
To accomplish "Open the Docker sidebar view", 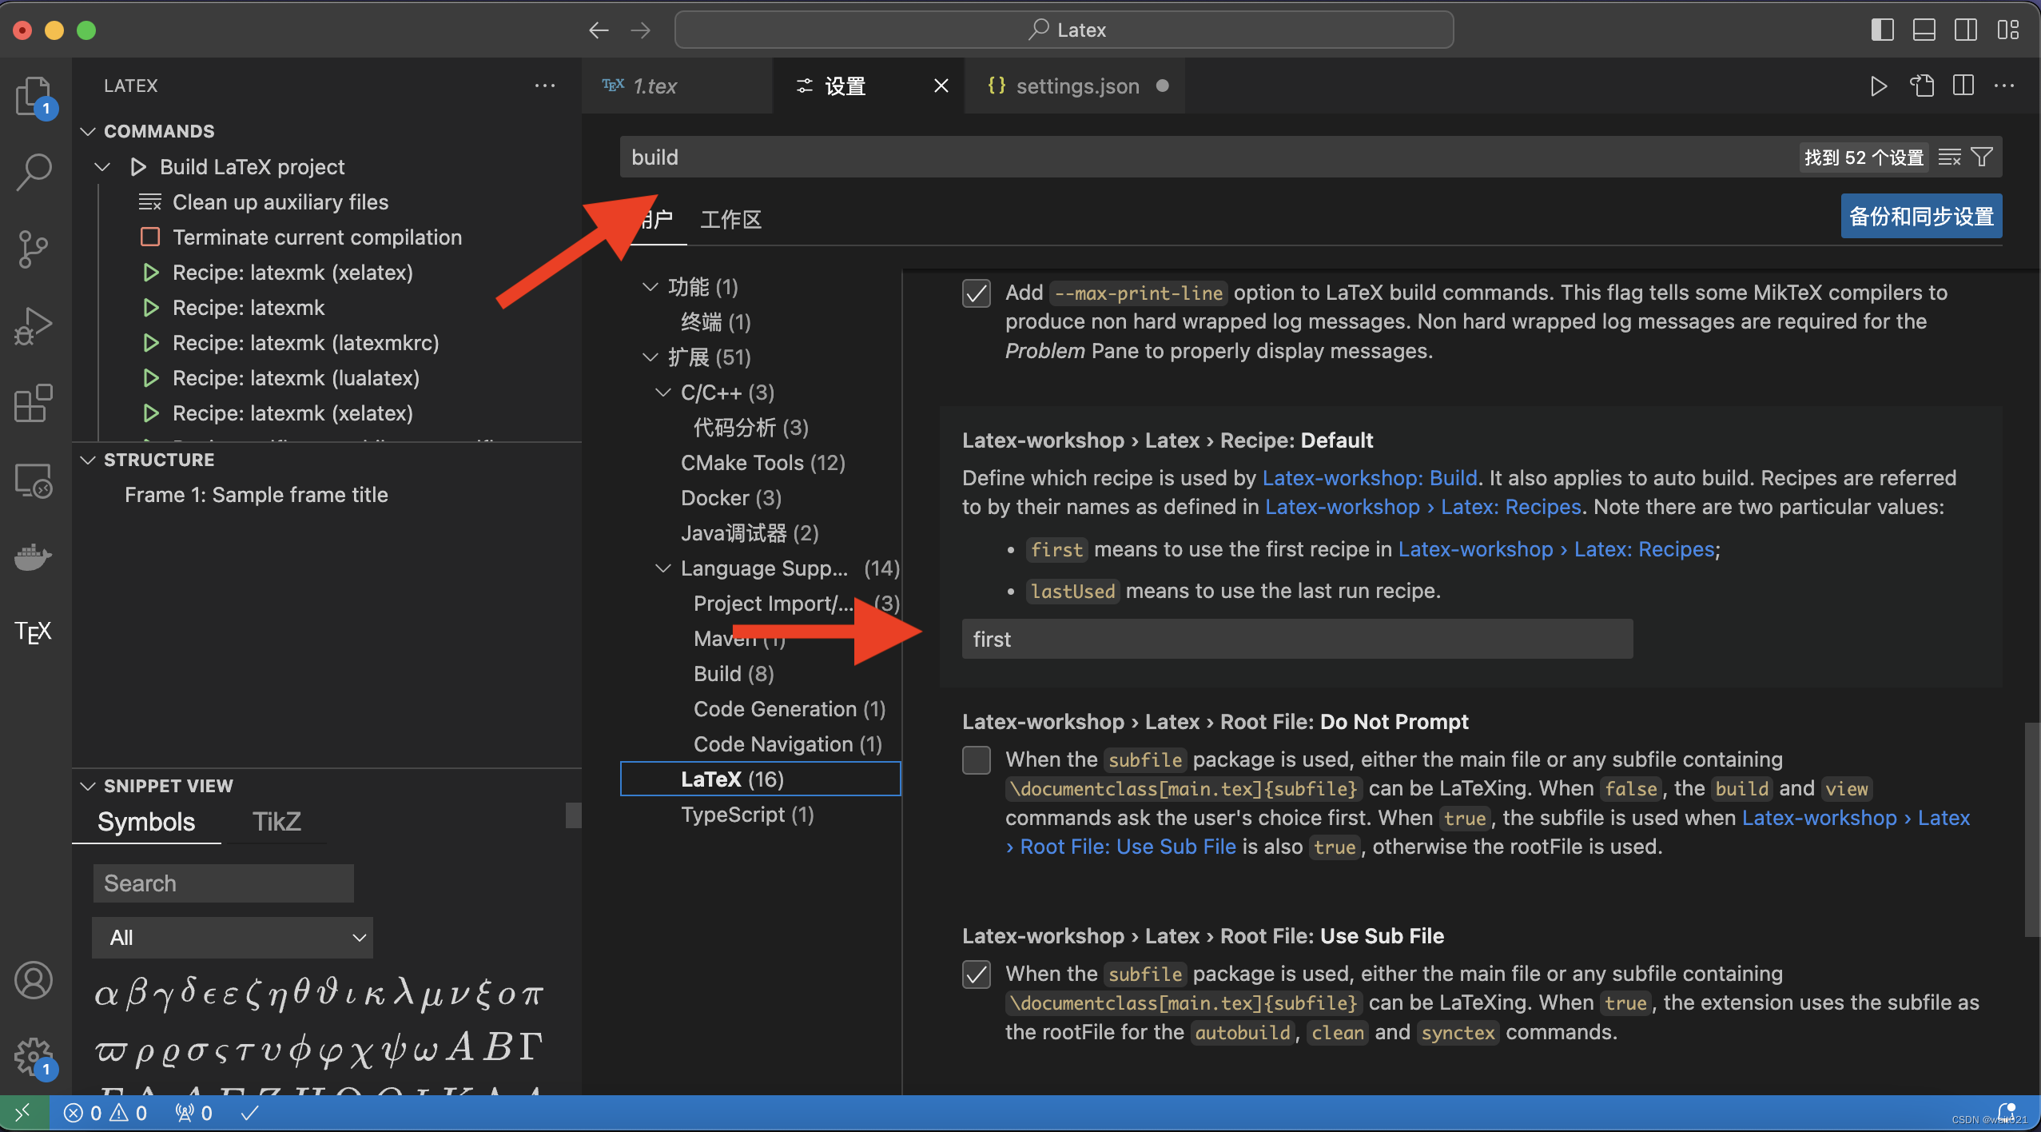I will (34, 556).
